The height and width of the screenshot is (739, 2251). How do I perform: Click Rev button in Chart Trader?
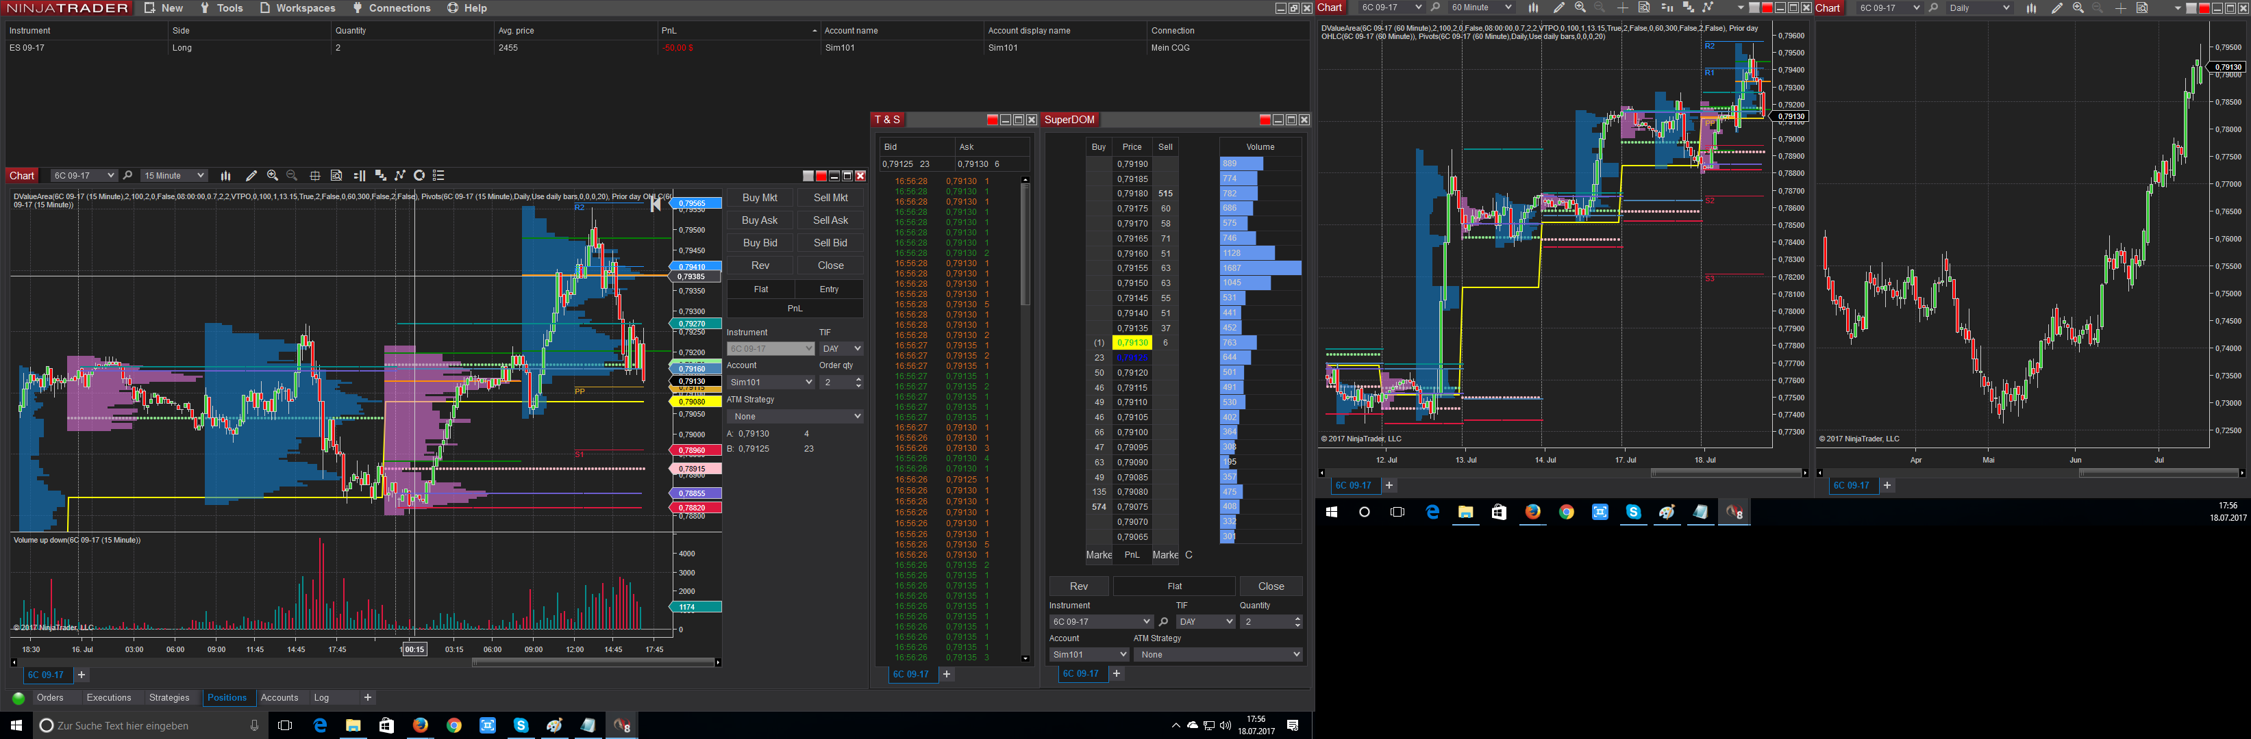(x=760, y=266)
